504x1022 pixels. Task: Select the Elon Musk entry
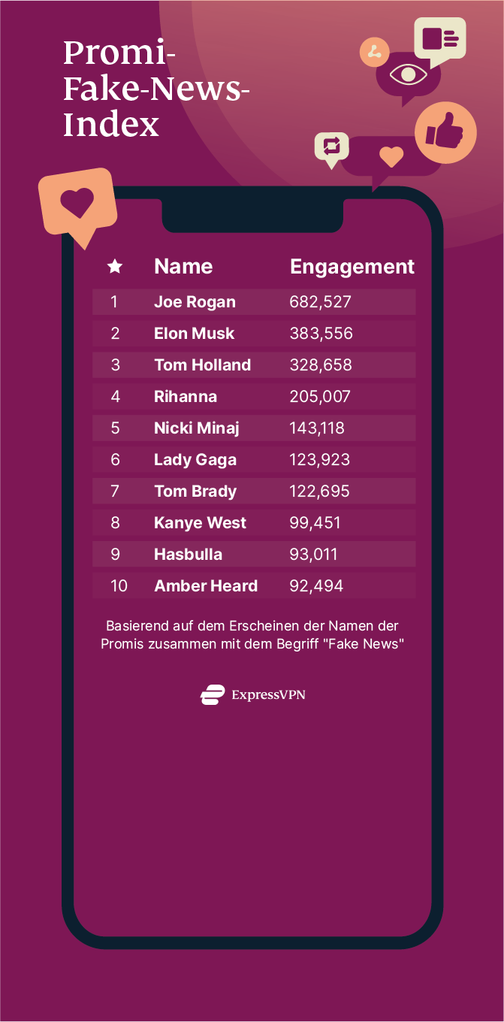point(194,334)
